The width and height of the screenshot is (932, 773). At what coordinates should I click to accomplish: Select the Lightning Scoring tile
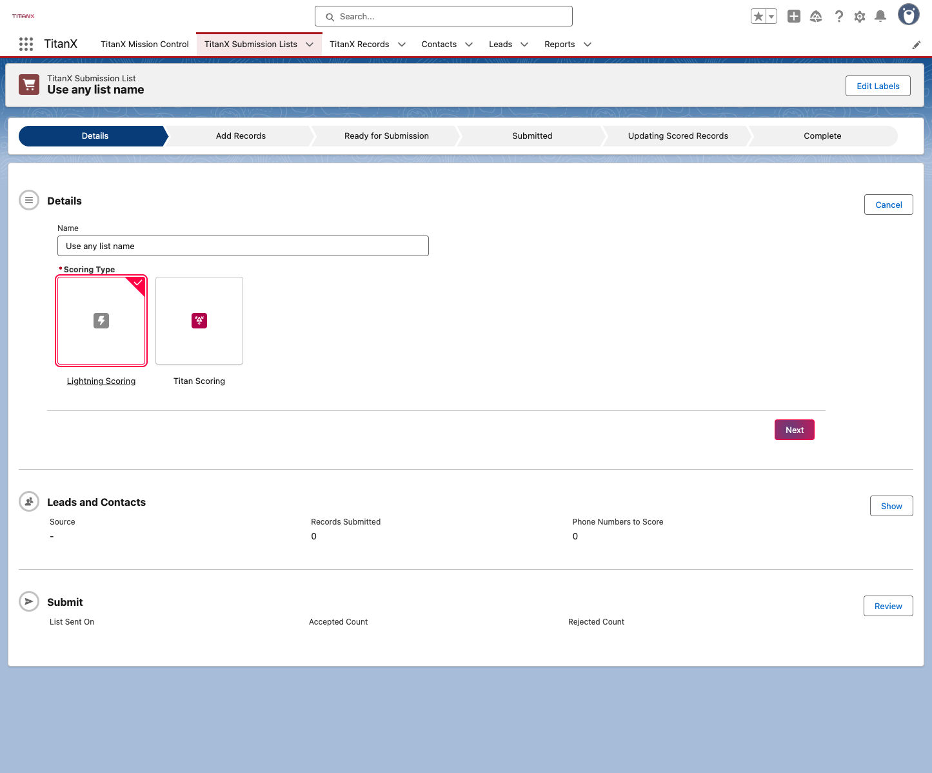point(101,321)
